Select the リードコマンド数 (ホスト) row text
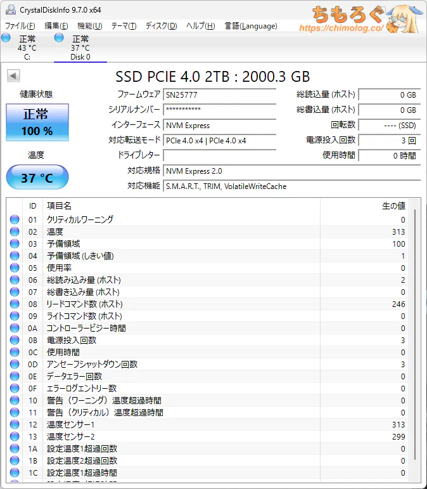Screen dimensions: 427x489 point(84,304)
